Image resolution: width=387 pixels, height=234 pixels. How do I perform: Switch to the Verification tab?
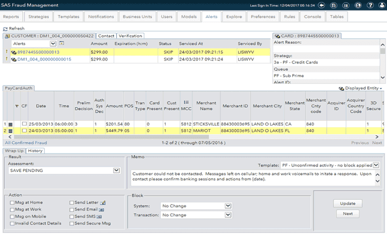coord(130,36)
